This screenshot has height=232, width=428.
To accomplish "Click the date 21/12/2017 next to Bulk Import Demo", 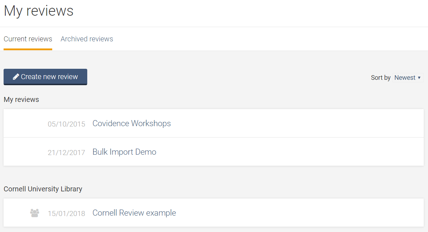I will point(67,152).
